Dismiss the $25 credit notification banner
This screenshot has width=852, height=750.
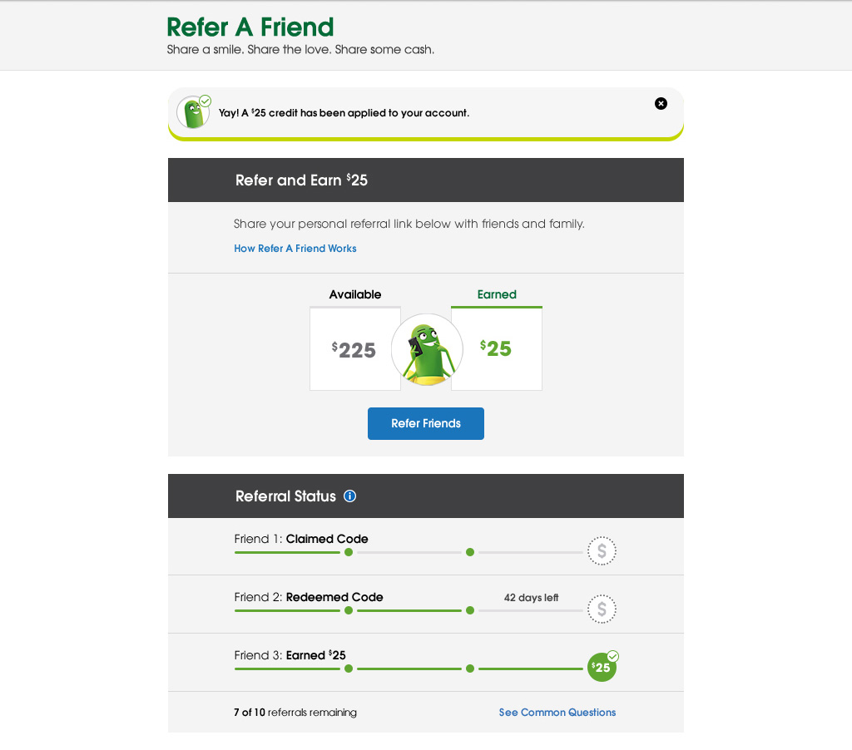pyautogui.click(x=661, y=104)
